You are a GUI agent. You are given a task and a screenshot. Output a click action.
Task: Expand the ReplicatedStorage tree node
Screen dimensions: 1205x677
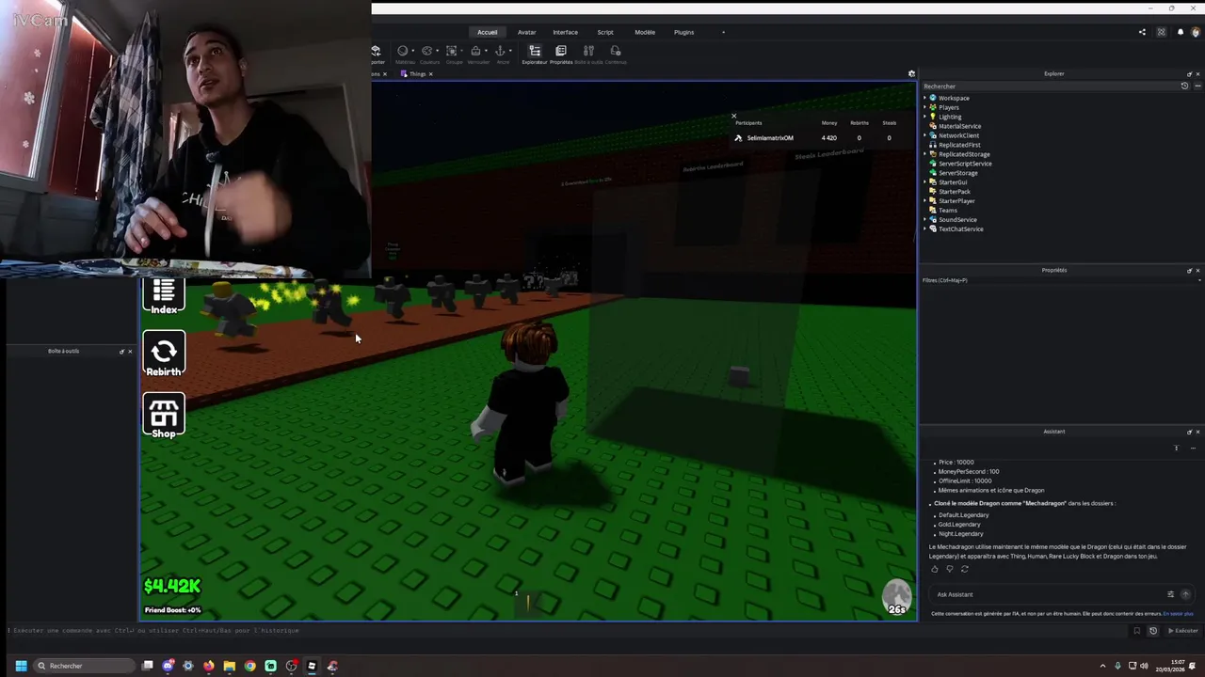click(925, 154)
